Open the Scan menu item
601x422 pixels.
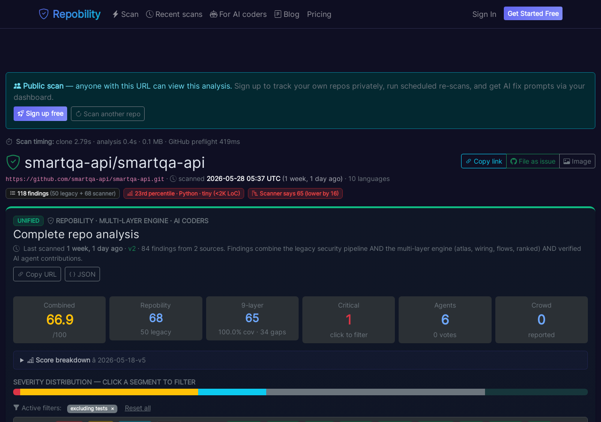click(125, 14)
